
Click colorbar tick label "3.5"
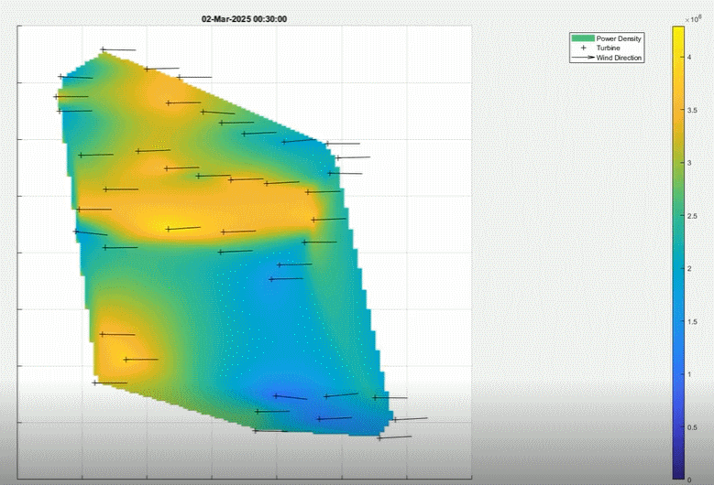point(692,110)
